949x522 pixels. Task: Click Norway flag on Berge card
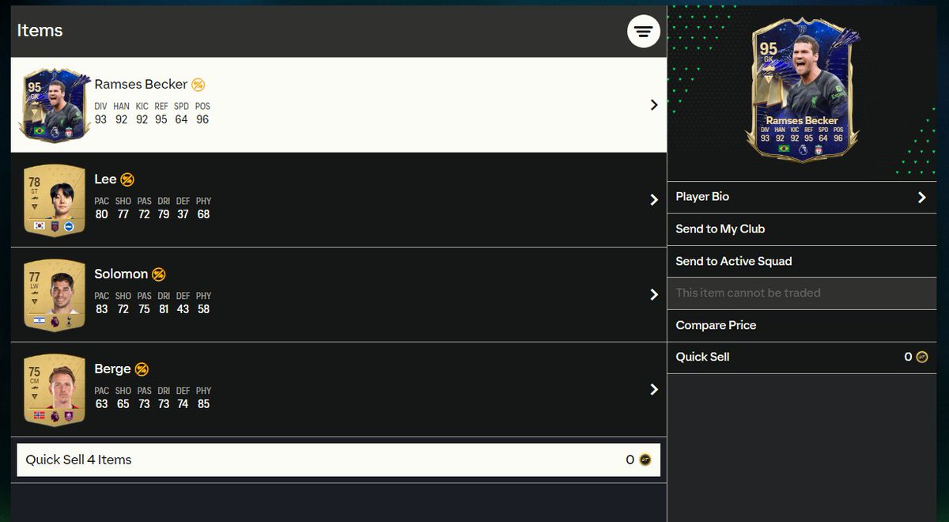pos(40,416)
